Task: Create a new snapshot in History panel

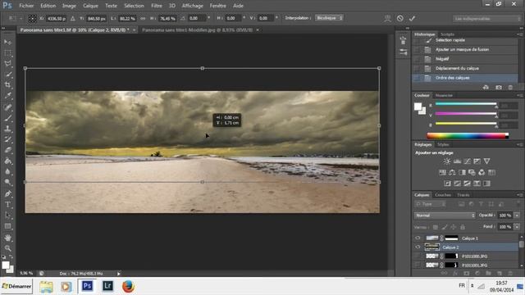Action: [x=499, y=88]
